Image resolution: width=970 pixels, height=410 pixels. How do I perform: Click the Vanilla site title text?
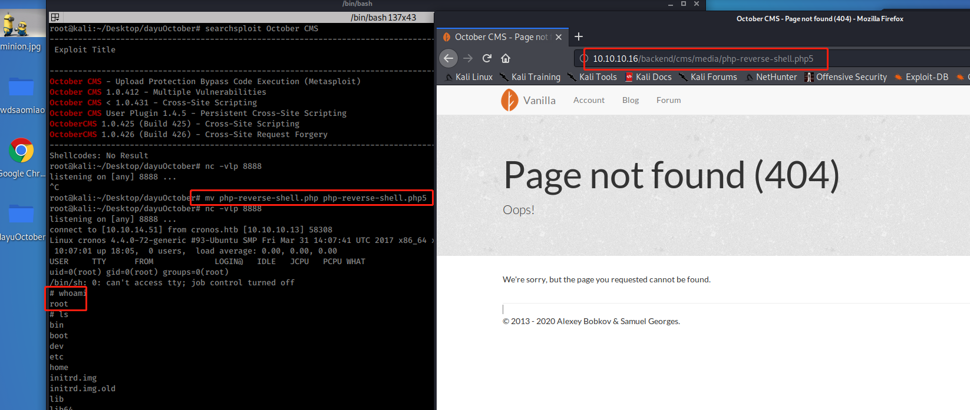click(x=539, y=101)
